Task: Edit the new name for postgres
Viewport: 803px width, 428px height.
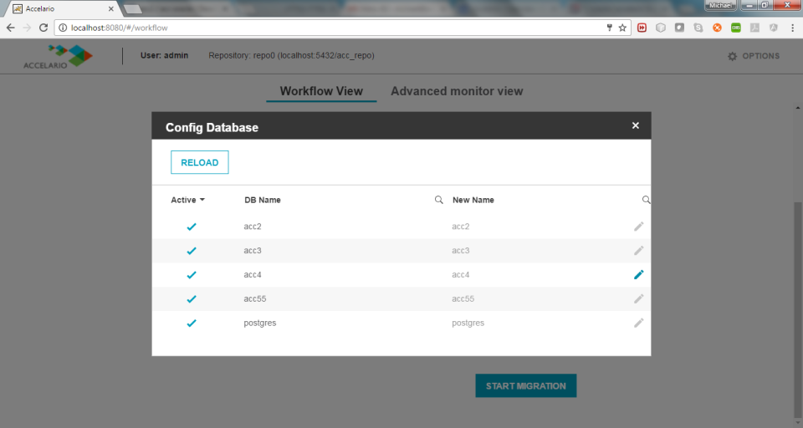Action: coord(638,323)
